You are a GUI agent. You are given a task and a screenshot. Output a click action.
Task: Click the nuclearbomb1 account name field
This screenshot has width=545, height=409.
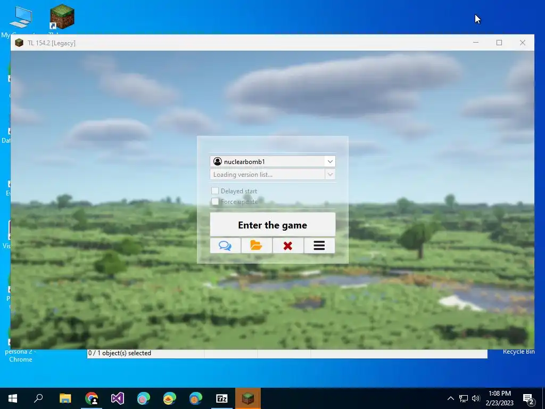point(272,161)
